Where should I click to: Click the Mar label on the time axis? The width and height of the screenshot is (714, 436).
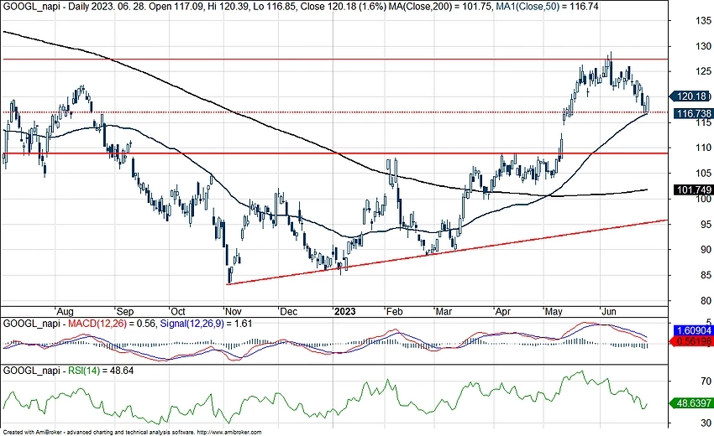444,311
